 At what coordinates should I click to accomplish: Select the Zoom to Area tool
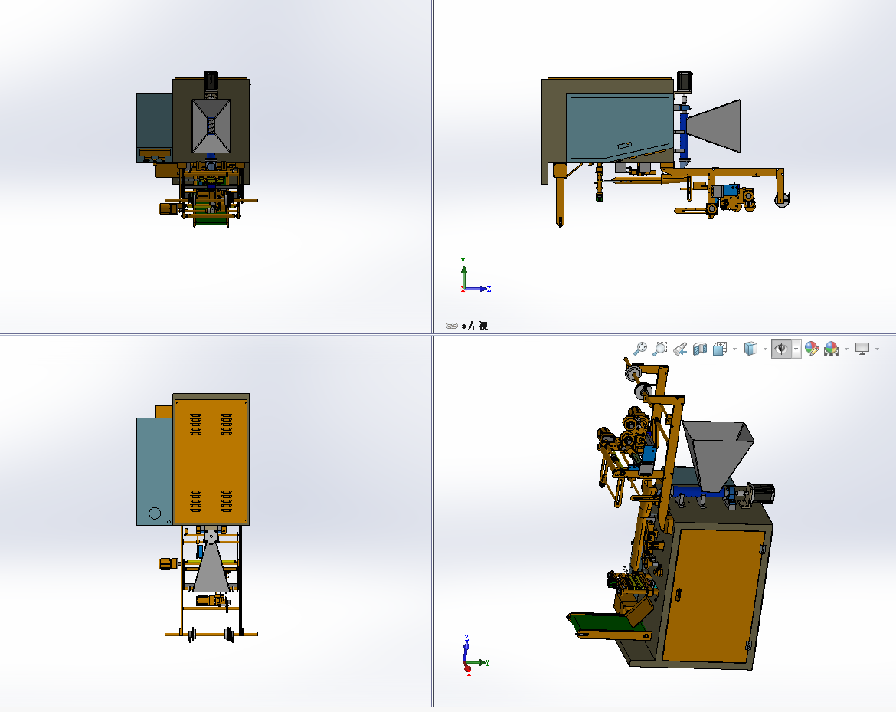click(x=660, y=348)
